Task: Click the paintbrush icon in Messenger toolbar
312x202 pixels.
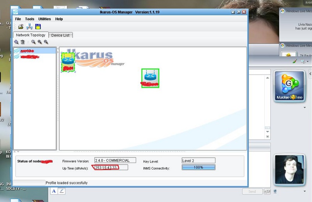Action: click(x=295, y=61)
